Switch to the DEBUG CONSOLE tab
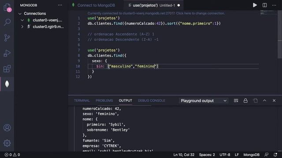This screenshot has width=282, height=158. (152, 101)
